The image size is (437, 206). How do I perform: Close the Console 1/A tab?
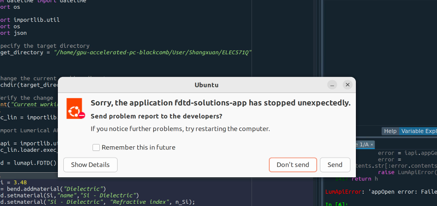coord(372,144)
